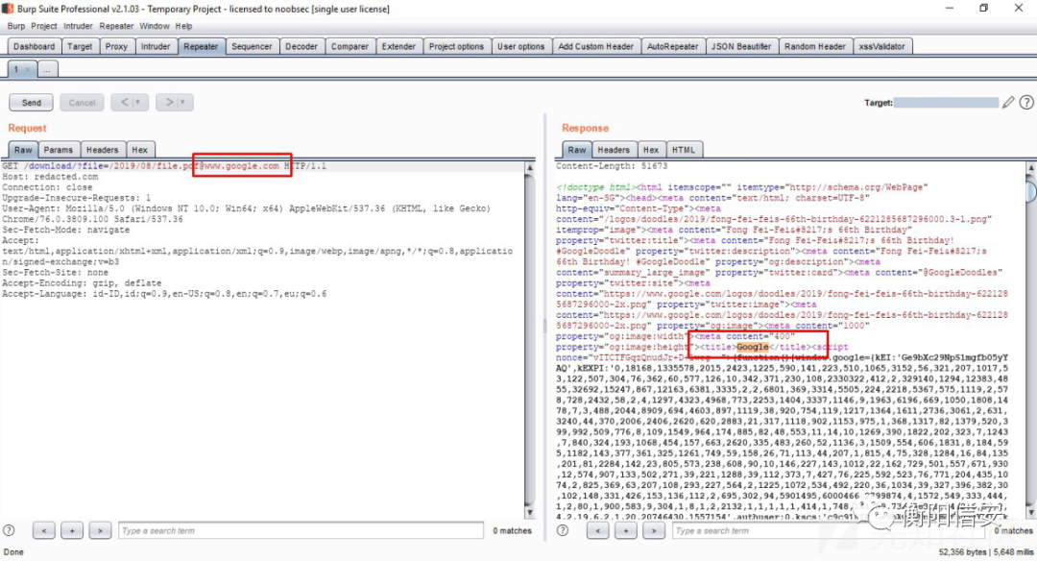Switch request view to Headers
Image resolution: width=1037 pixels, height=561 pixels.
pos(103,150)
